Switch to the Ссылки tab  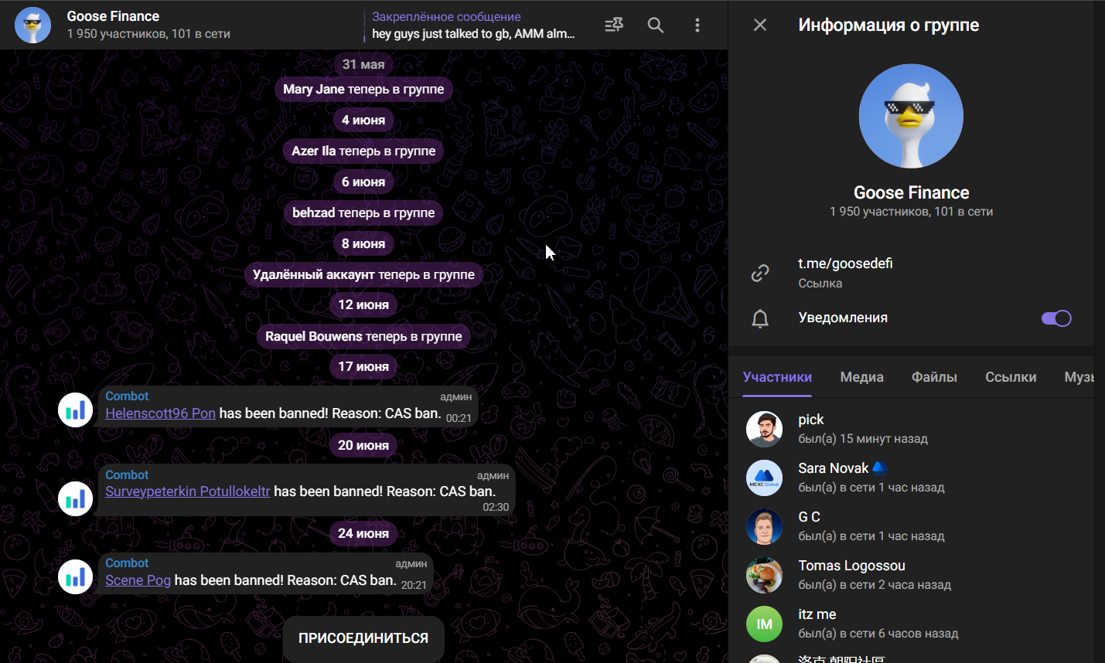(1011, 377)
